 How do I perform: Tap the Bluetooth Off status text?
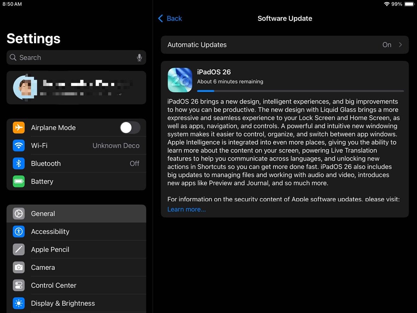pos(134,163)
